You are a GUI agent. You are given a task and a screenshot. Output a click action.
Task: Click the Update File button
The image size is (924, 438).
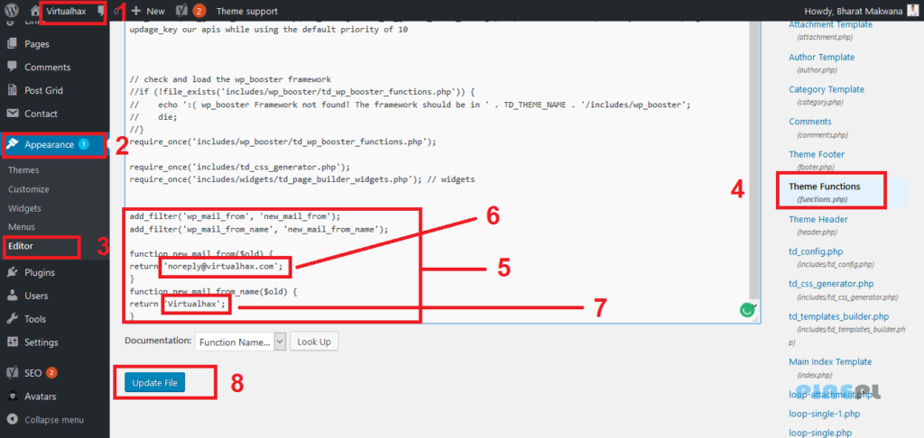[x=155, y=383]
